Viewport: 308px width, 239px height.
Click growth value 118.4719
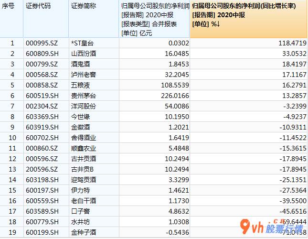pyautogui.click(x=292, y=43)
